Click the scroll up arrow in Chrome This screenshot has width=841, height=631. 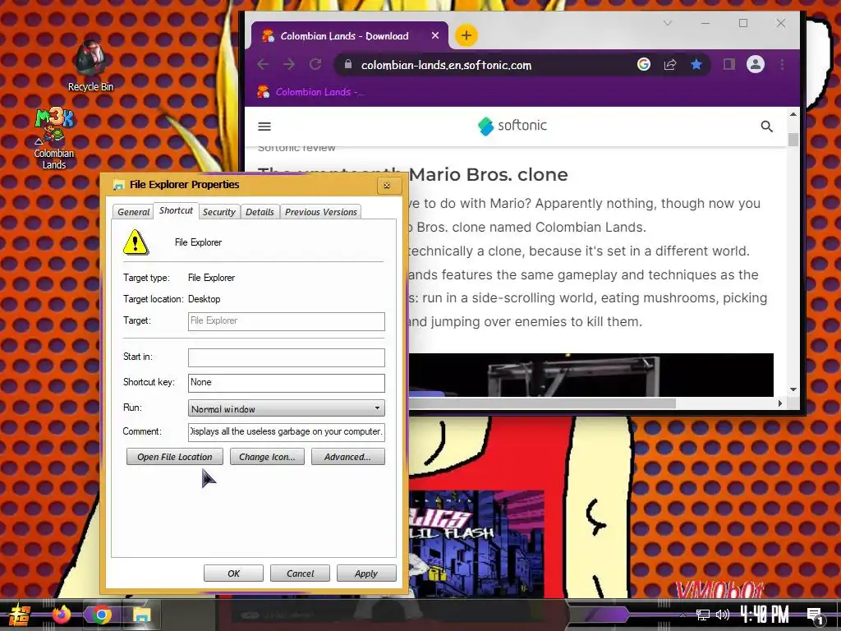793,114
